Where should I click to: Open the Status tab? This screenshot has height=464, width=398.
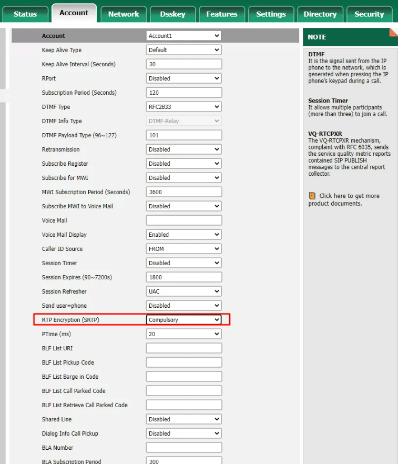coord(25,14)
